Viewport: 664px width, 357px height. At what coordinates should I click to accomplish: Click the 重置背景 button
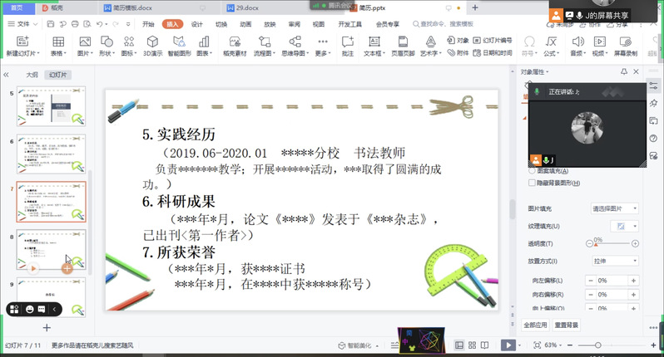(567, 325)
